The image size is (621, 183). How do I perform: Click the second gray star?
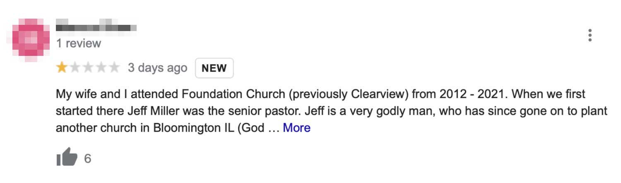coord(75,67)
